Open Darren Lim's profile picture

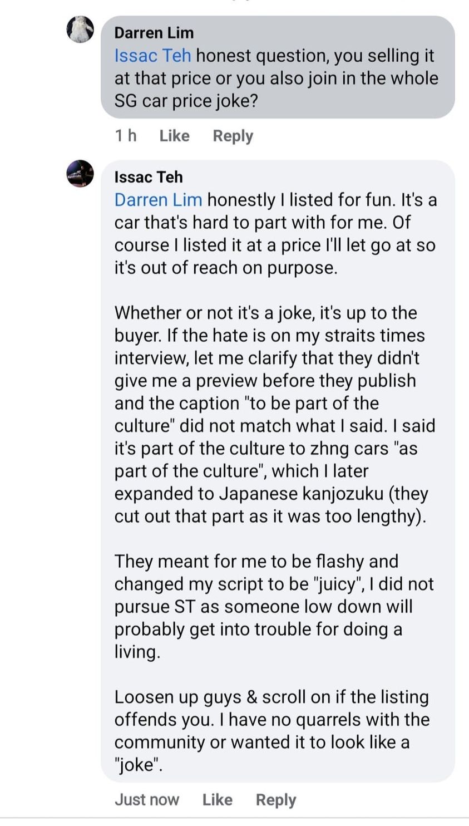pyautogui.click(x=80, y=29)
